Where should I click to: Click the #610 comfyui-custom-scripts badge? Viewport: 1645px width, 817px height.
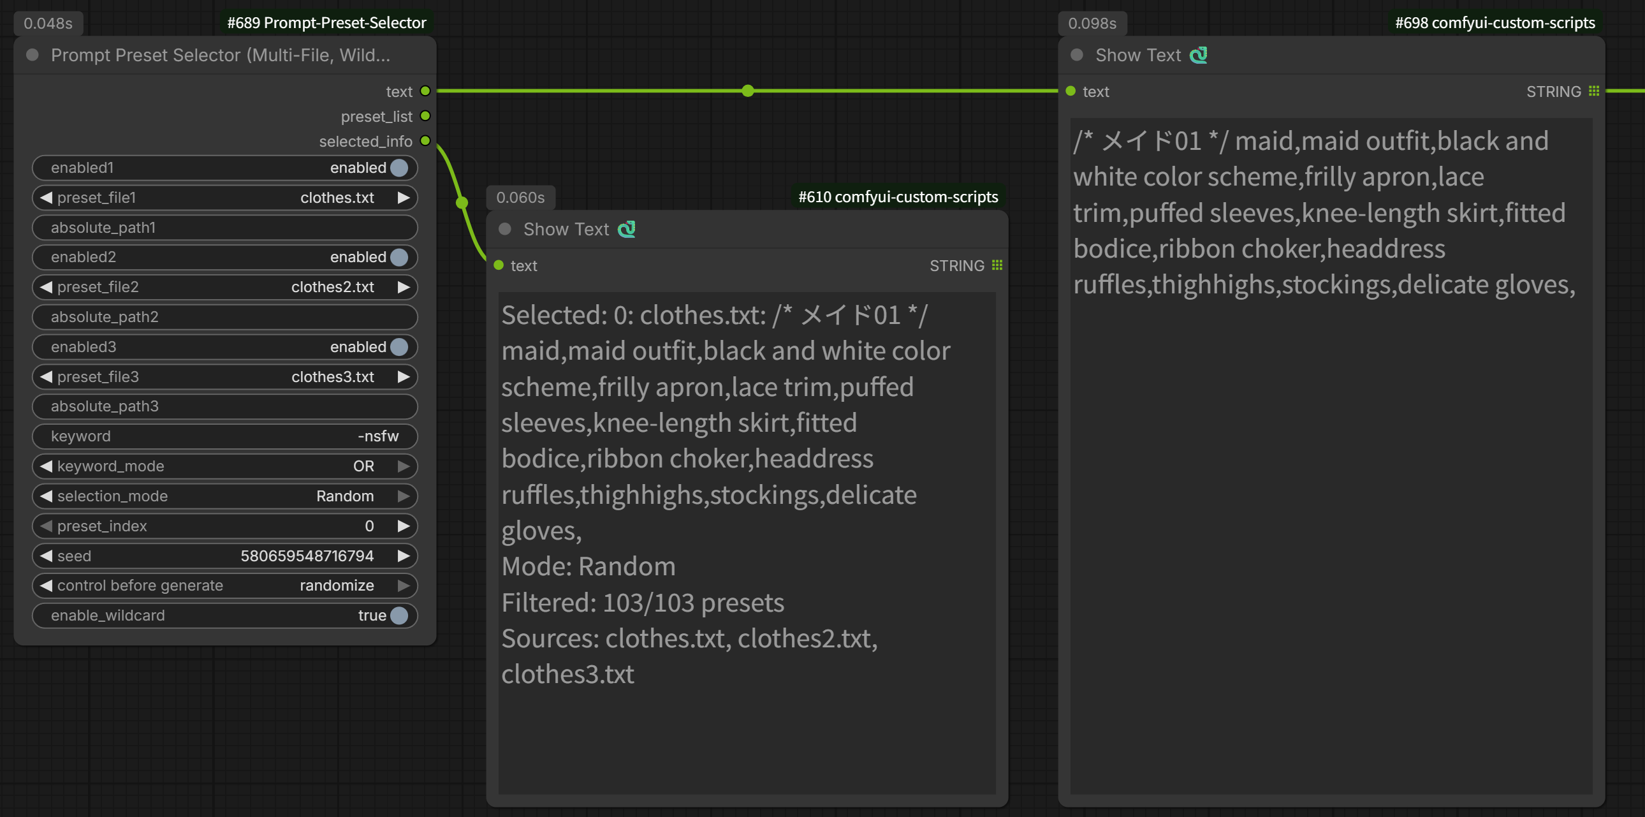pyautogui.click(x=898, y=196)
